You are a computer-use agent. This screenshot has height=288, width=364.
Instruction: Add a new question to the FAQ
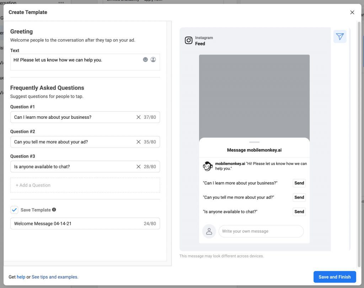tap(85, 185)
